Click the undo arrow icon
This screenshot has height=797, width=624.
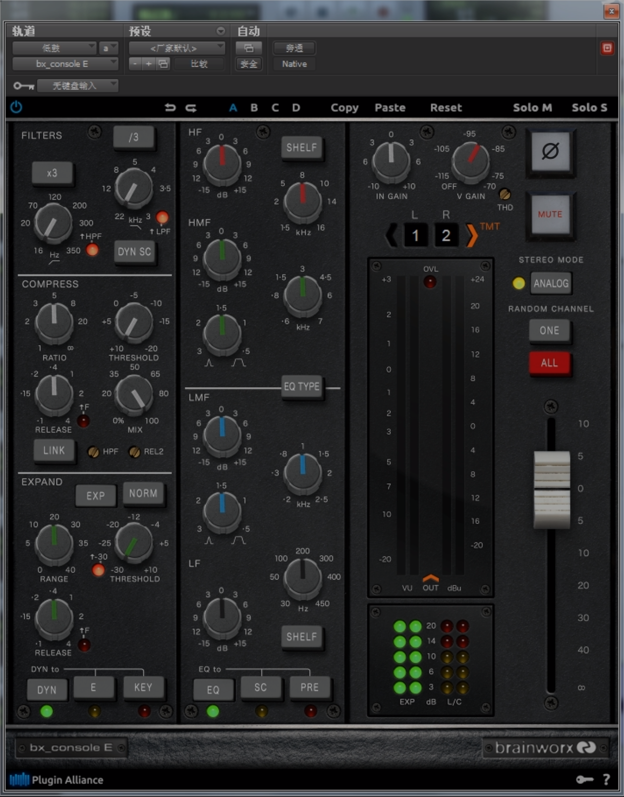pos(170,107)
